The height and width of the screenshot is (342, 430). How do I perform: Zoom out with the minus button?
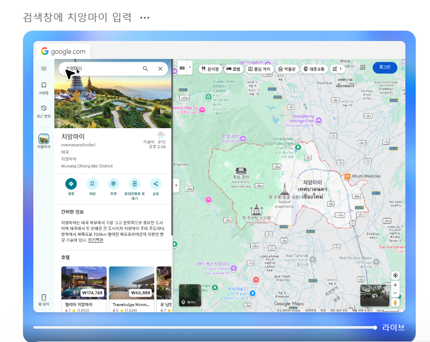(395, 293)
